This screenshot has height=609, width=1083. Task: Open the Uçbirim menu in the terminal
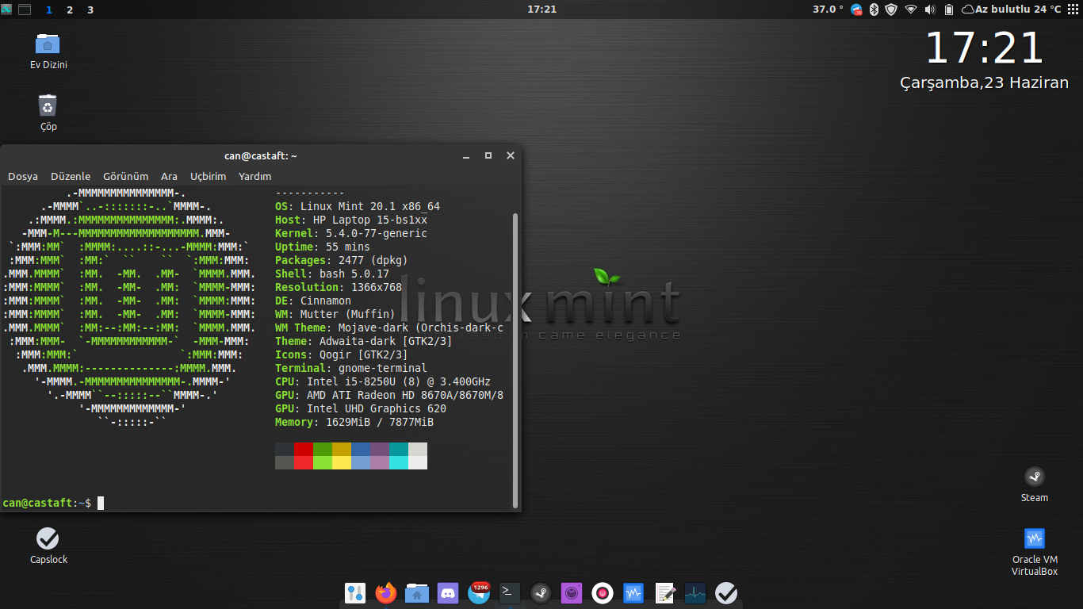[208, 176]
